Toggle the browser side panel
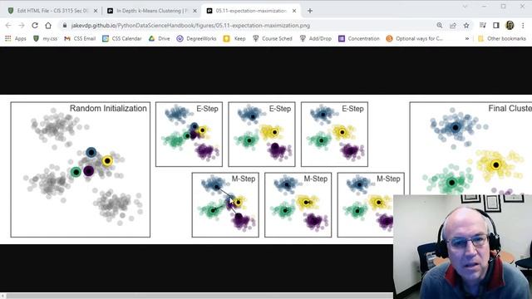Viewport: 532px width, 299px height. point(496,26)
